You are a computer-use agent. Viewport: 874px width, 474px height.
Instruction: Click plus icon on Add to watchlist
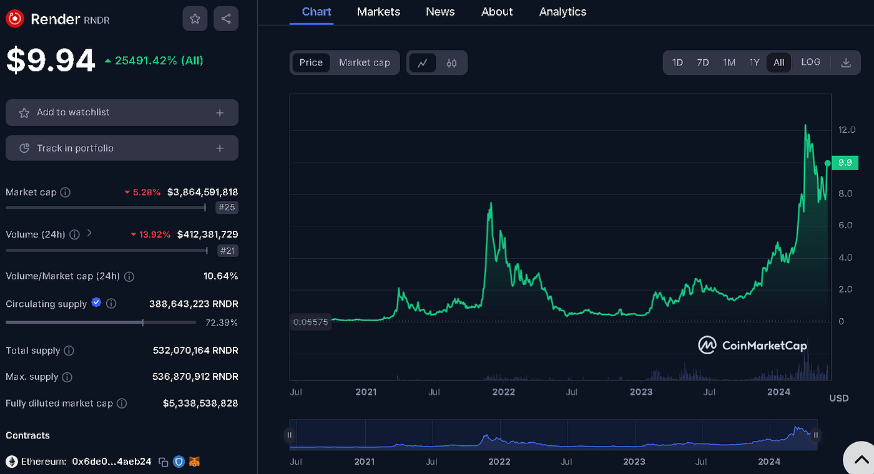pos(220,113)
